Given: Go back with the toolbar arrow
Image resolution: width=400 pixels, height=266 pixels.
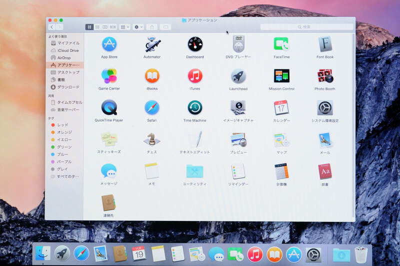Looking at the screenshot, I should click(x=52, y=27).
